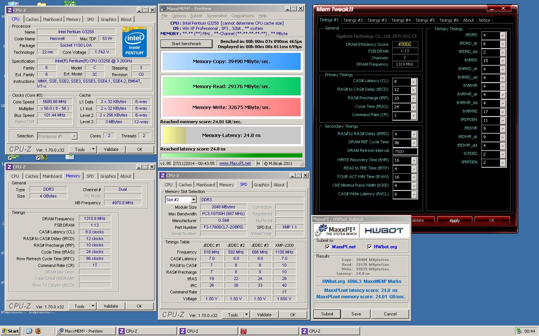Expand the DRAM REF Cycle Time dropdown

click(x=414, y=143)
